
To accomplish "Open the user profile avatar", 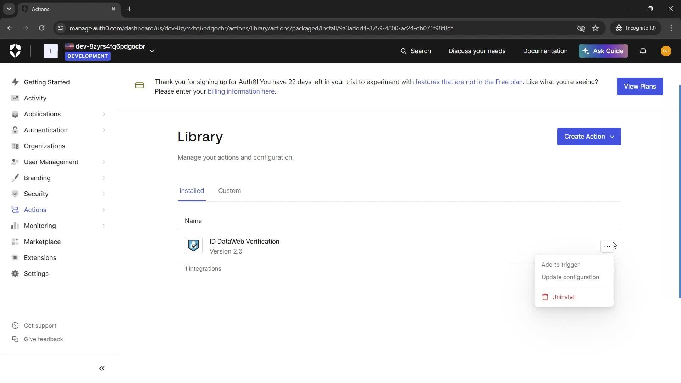I will (666, 51).
